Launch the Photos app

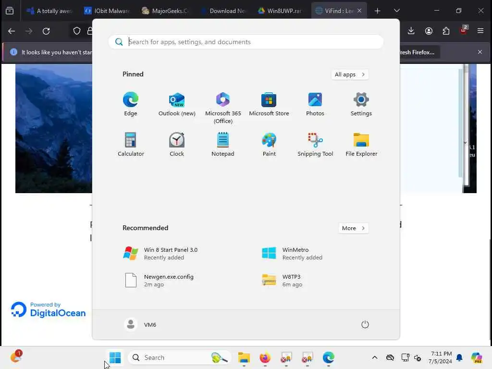click(315, 104)
